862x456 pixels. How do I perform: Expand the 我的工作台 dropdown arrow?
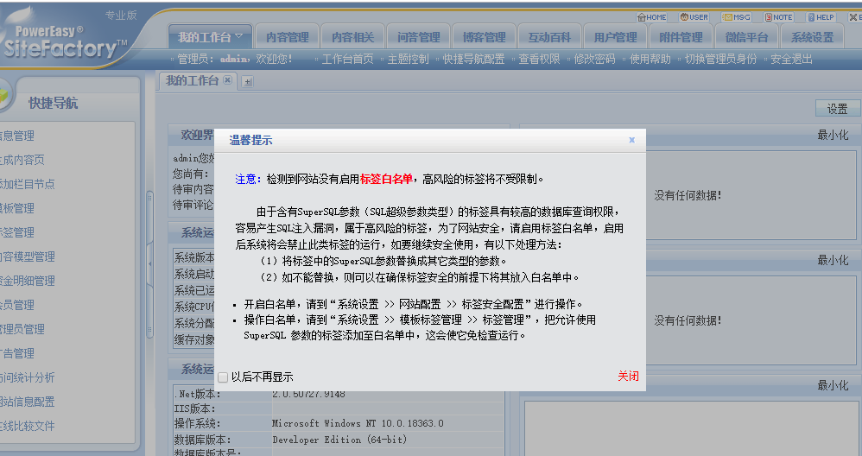pos(238,36)
